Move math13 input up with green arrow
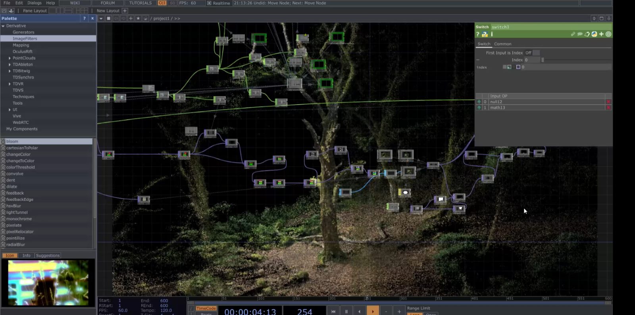The image size is (635, 315). tap(479, 108)
